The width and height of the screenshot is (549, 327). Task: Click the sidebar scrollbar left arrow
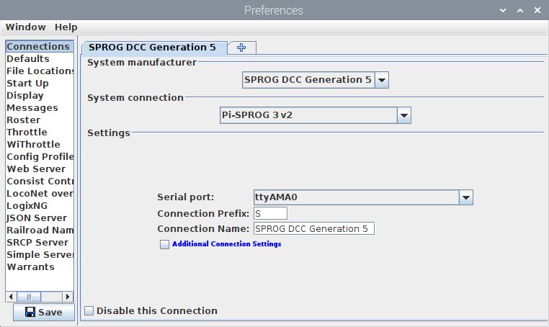coord(12,297)
